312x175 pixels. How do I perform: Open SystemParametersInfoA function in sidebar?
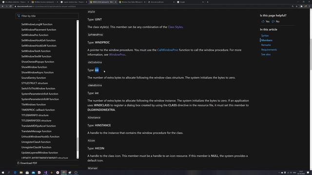(x=39, y=94)
